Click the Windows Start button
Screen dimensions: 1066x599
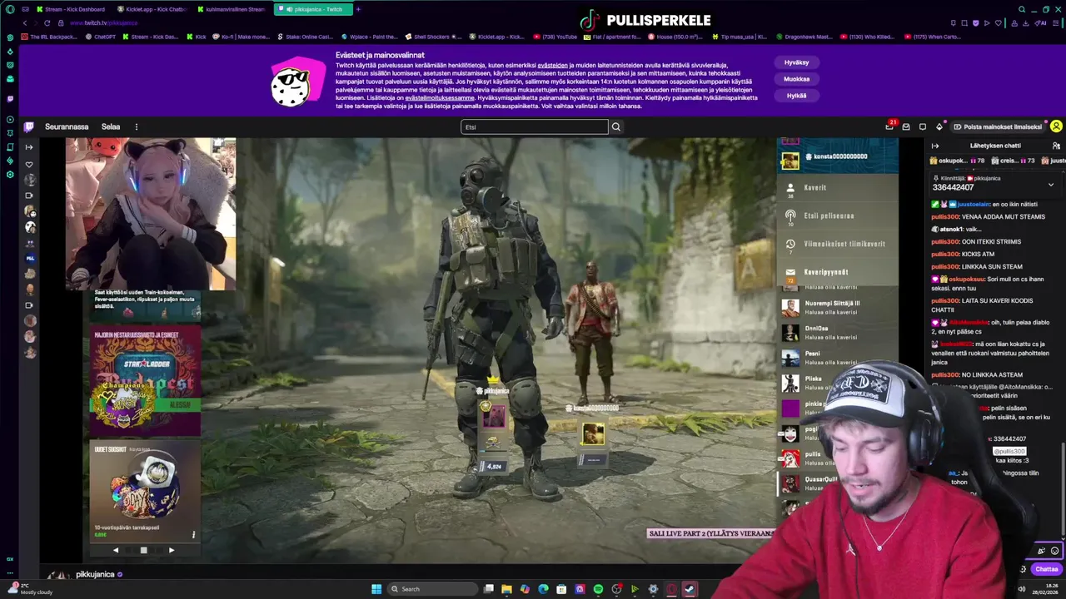[376, 589]
